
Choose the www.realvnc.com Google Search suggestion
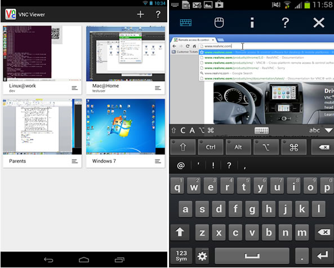point(266,73)
